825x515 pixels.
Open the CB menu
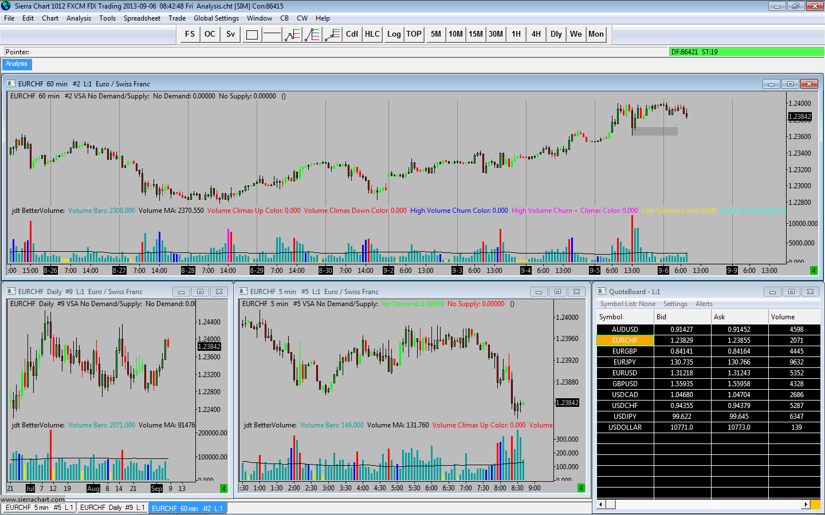(x=285, y=18)
